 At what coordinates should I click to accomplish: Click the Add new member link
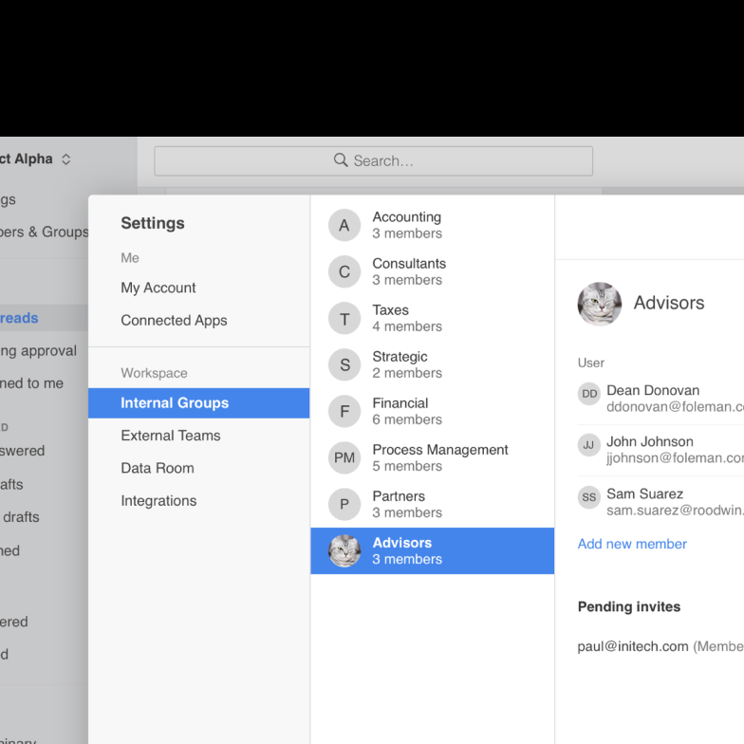(632, 544)
